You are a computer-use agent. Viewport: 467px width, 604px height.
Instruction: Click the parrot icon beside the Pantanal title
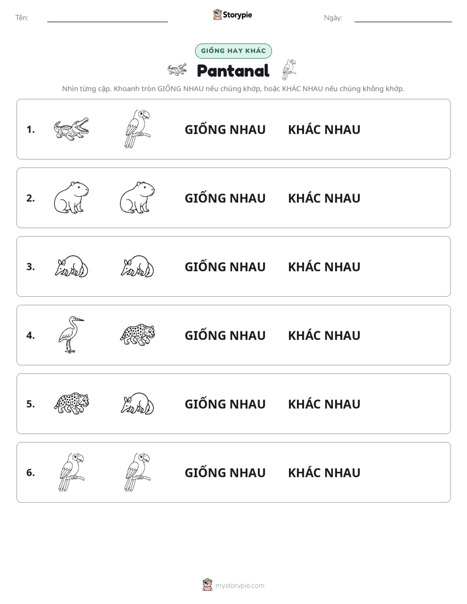click(x=289, y=70)
